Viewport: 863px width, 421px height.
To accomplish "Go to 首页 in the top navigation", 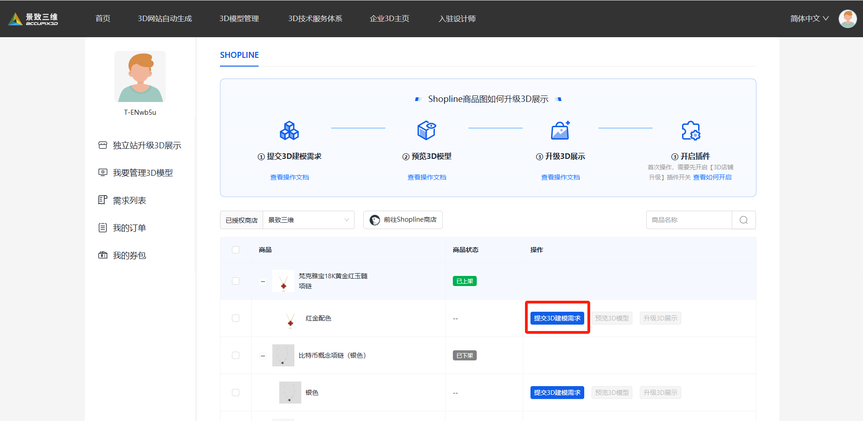I will 103,19.
